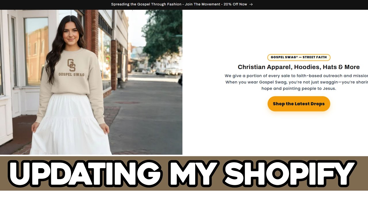Click the paragraph about faith-based outreach
This screenshot has width=368, height=207.
point(296,82)
